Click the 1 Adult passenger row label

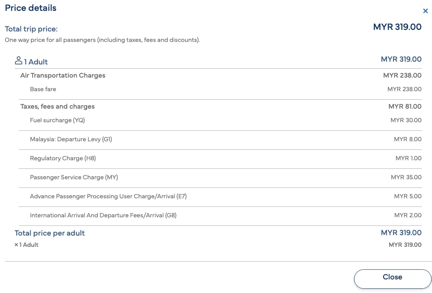click(x=36, y=62)
